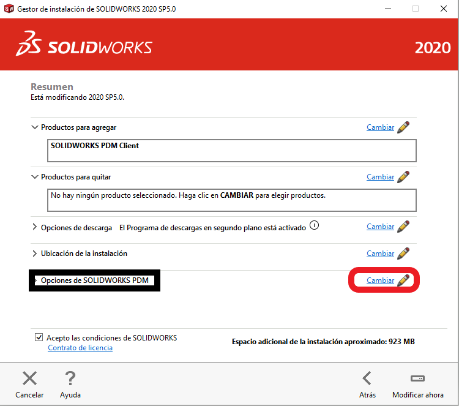Click the Cancelar X icon
Image resolution: width=459 pixels, height=406 pixels.
point(29,378)
